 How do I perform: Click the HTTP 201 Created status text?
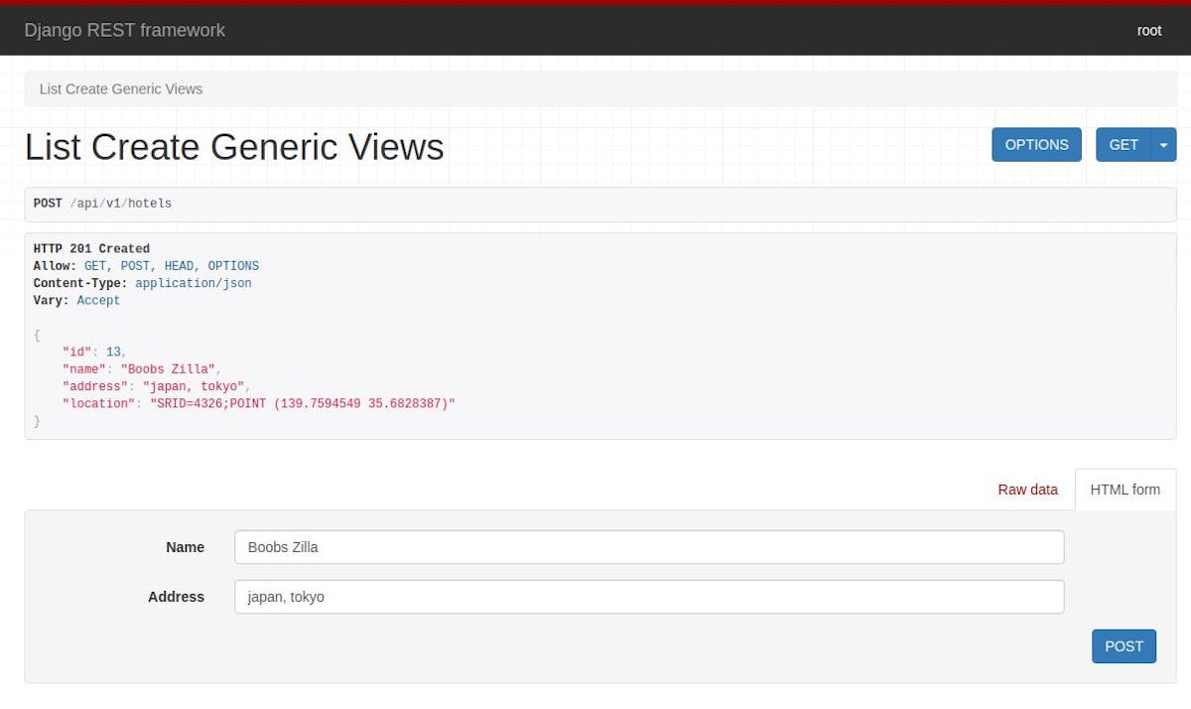coord(91,249)
